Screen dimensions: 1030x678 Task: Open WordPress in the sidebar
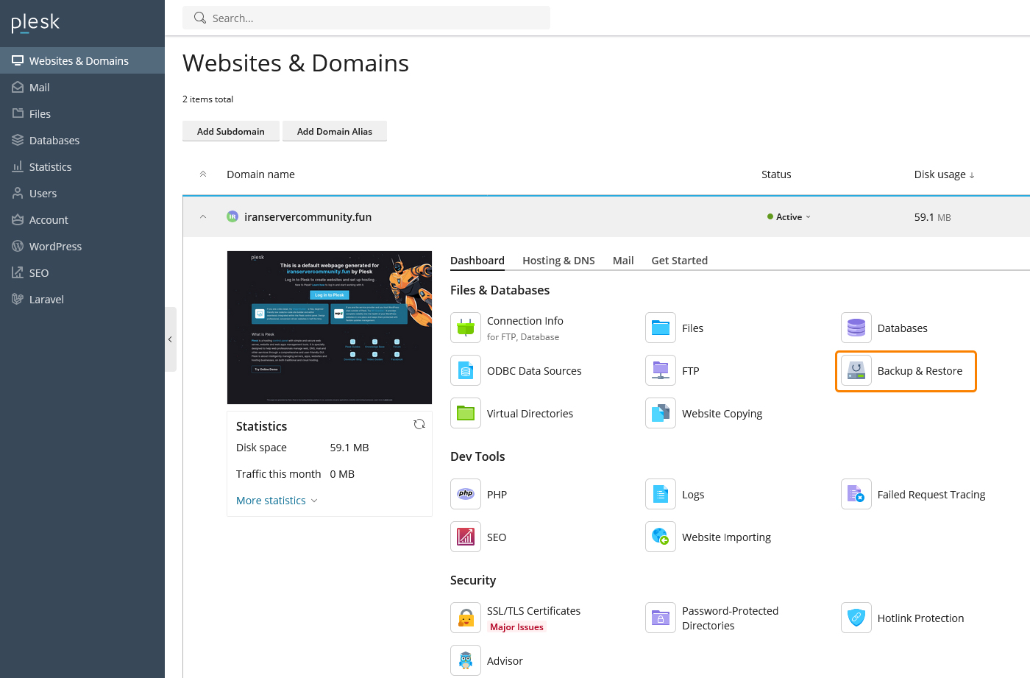pos(55,247)
